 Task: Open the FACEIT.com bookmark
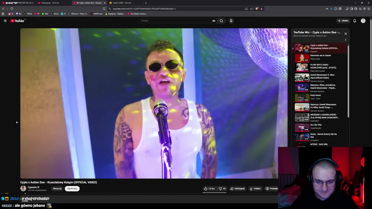(97, 14)
